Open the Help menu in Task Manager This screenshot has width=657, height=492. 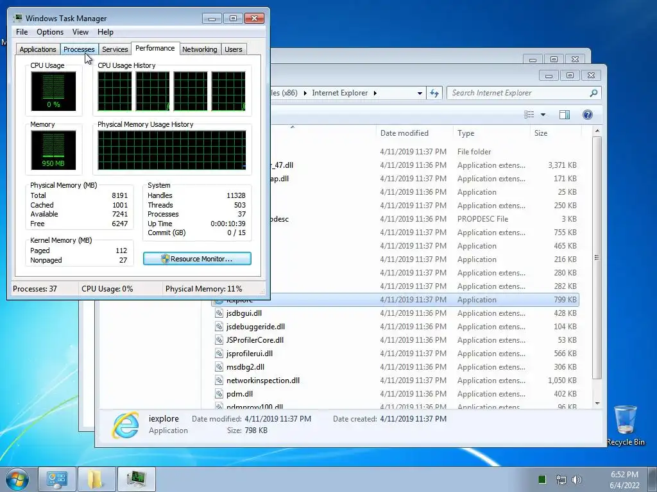point(105,32)
